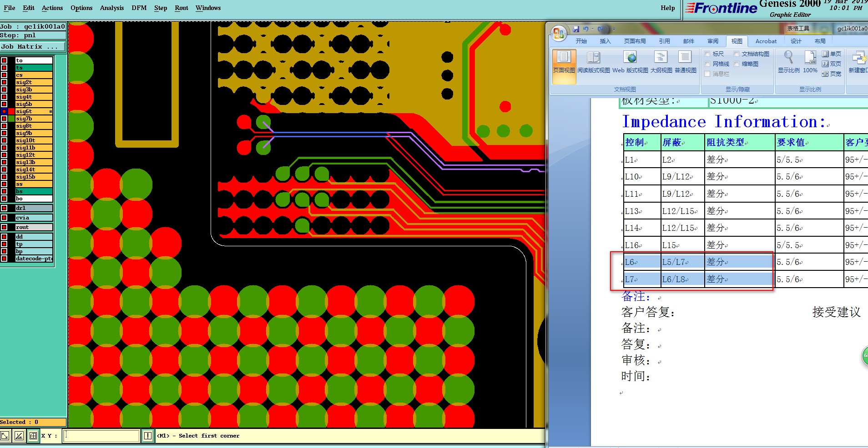Screen dimensions: 868x448
Task: Open the Genesis Actions menu
Action: click(52, 8)
